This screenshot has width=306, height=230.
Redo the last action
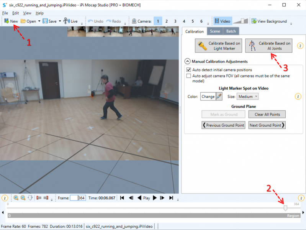114,21
